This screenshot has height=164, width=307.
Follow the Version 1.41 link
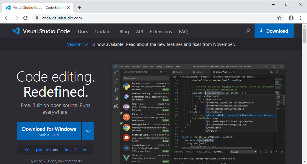(x=79, y=44)
